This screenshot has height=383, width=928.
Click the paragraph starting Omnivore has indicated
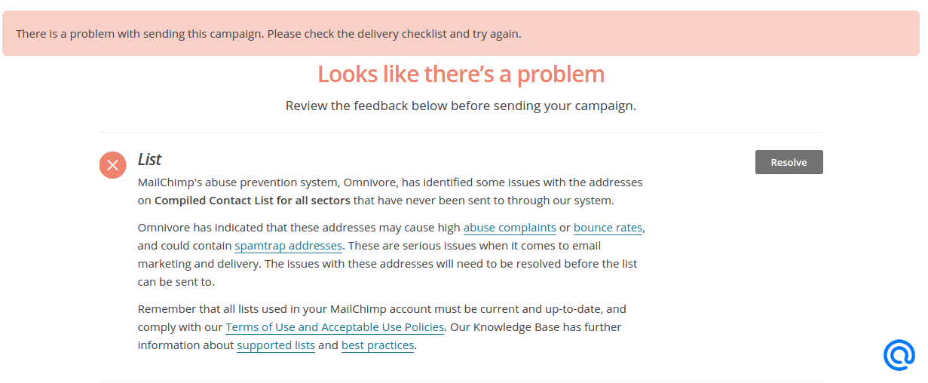pos(390,255)
